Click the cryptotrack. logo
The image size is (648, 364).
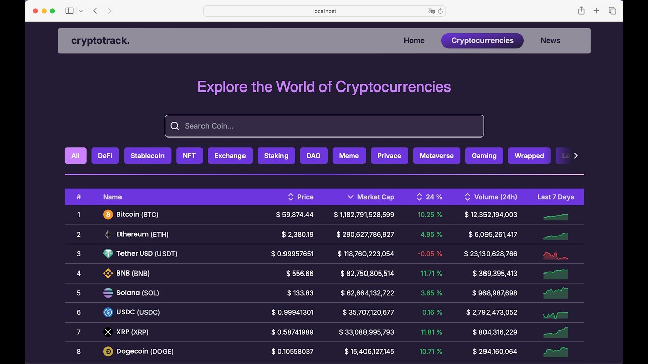(x=100, y=41)
